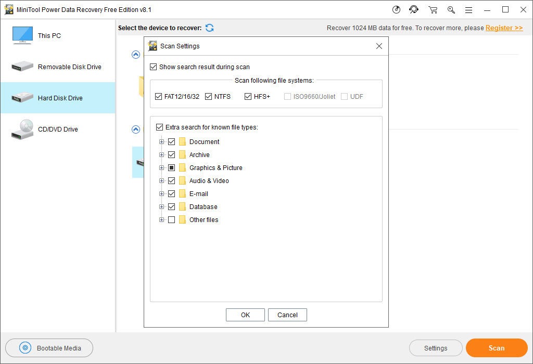Click the Bootable Media button
533x364 pixels.
coord(49,348)
